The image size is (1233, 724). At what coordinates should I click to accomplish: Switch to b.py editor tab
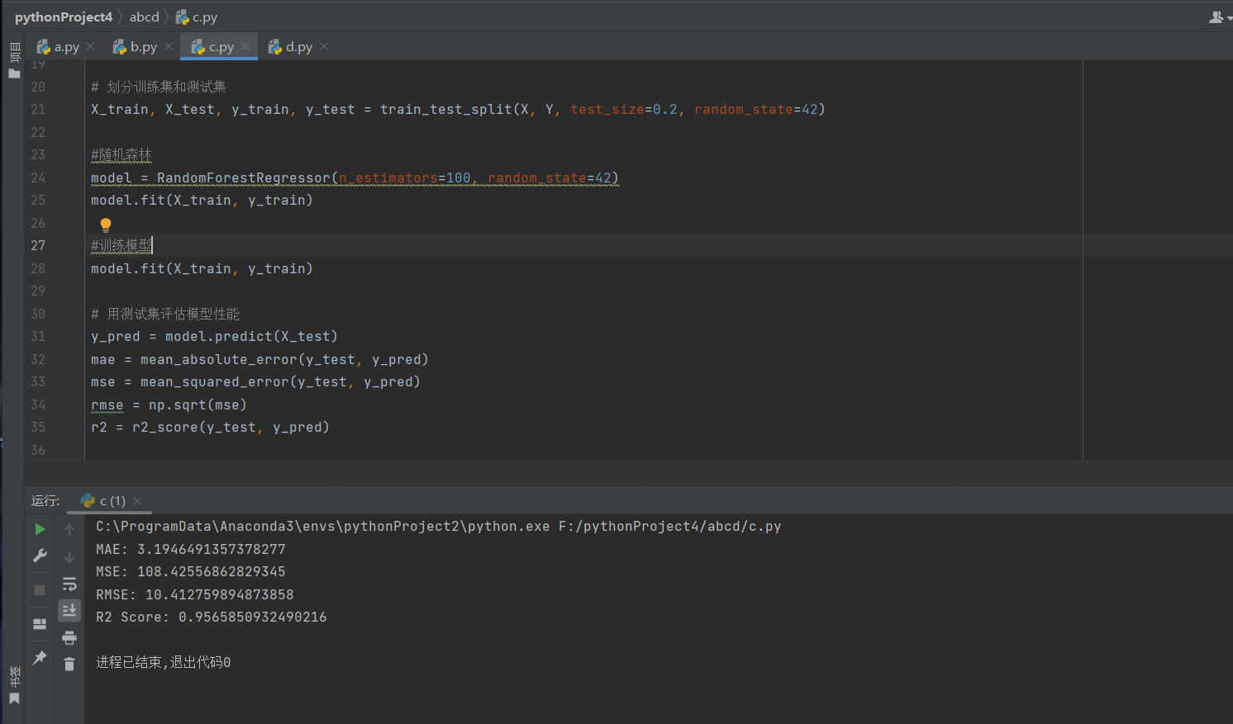pyautogui.click(x=143, y=47)
